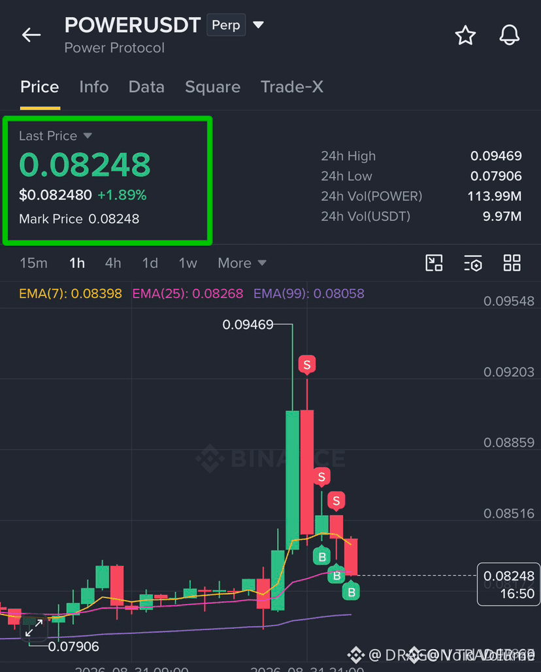Image resolution: width=541 pixels, height=672 pixels.
Task: Expand chart to fullscreen with the arrows icon
Action: pos(34,628)
